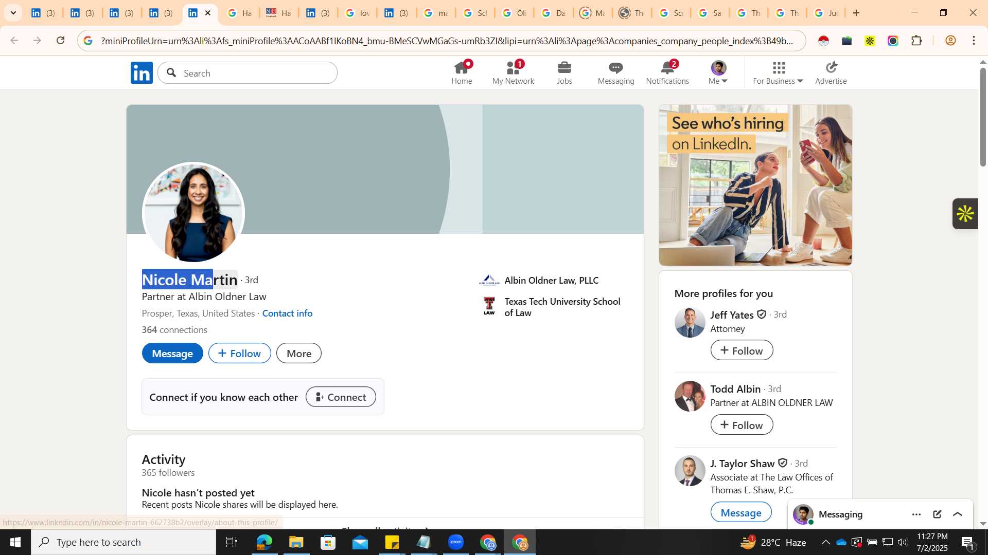
Task: Click the page vertical scrollbar
Action: click(983, 117)
